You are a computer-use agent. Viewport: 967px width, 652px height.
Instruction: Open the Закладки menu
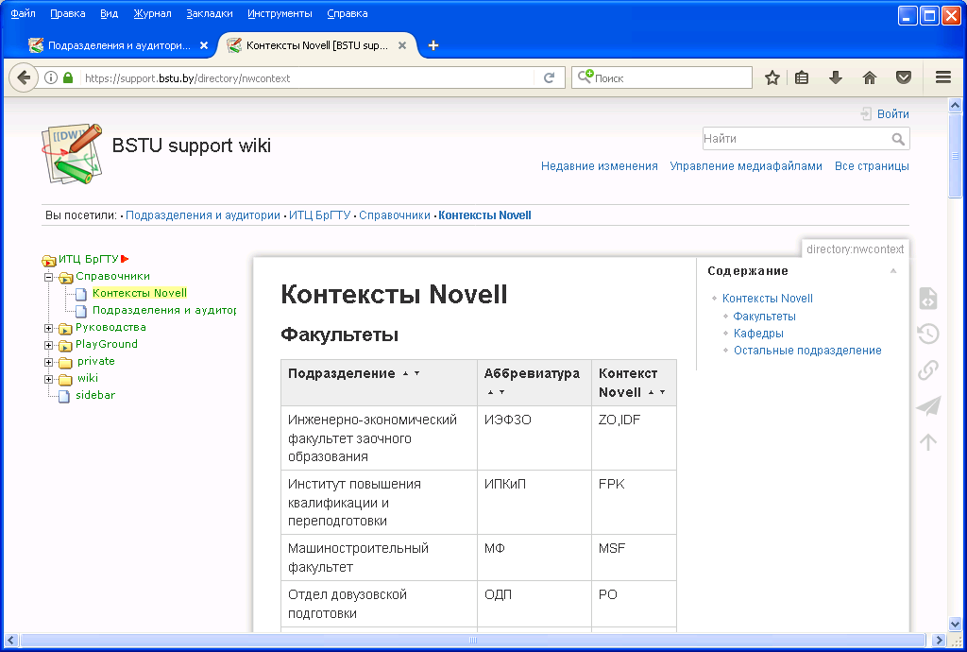pos(209,13)
